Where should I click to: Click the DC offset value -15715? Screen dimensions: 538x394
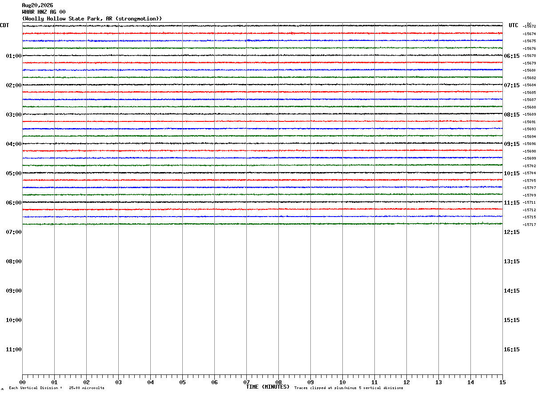[529, 217]
